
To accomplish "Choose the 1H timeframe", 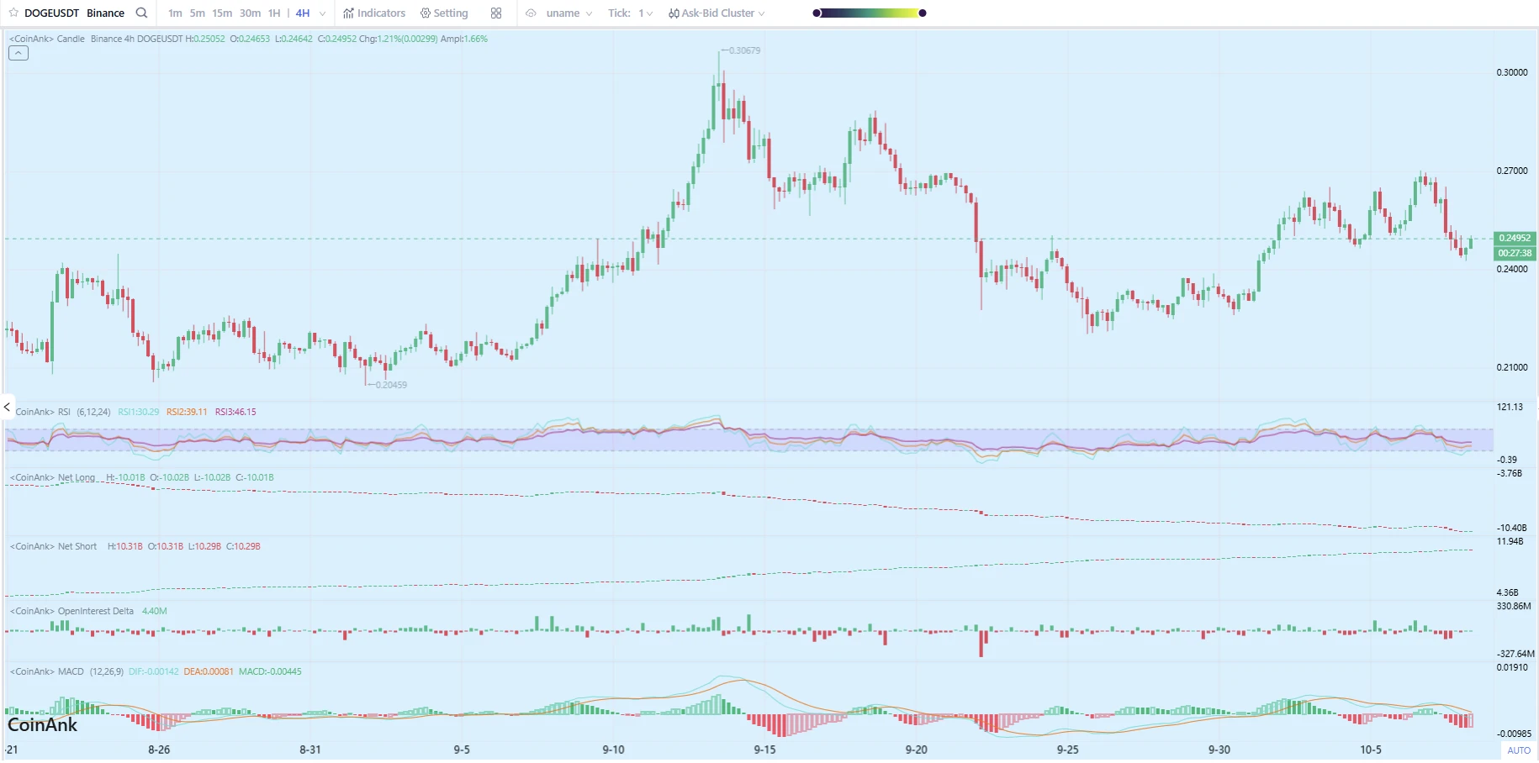I will [x=274, y=13].
